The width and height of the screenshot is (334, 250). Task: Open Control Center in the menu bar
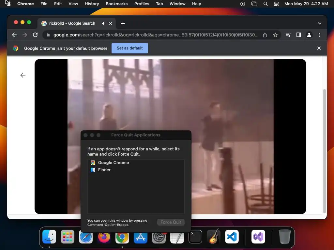[x=276, y=4]
